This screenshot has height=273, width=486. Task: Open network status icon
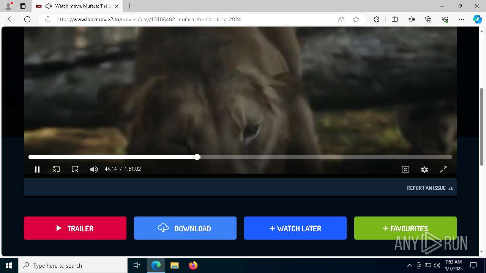tap(428, 265)
